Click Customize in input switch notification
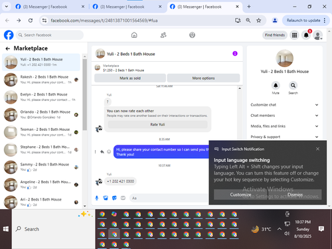Image resolution: width=332 pixels, height=249 pixels. tap(240, 195)
